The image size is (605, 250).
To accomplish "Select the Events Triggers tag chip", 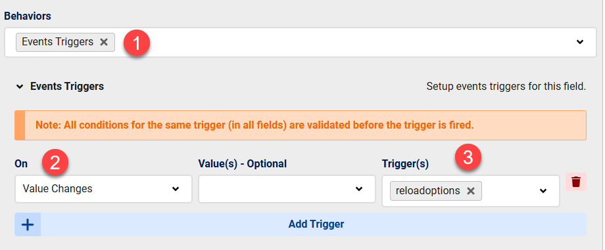I will 57,42.
